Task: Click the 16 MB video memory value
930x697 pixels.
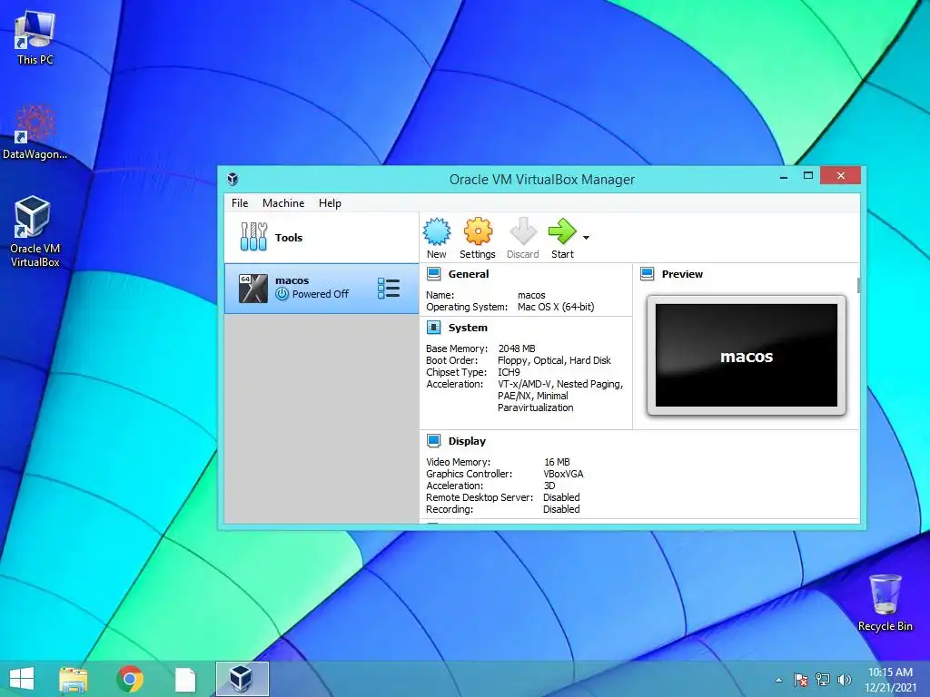Action: (557, 462)
